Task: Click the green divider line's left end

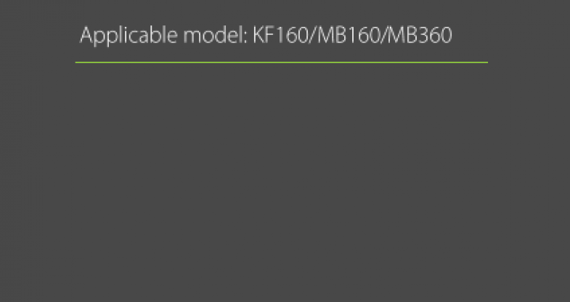Action: point(77,62)
